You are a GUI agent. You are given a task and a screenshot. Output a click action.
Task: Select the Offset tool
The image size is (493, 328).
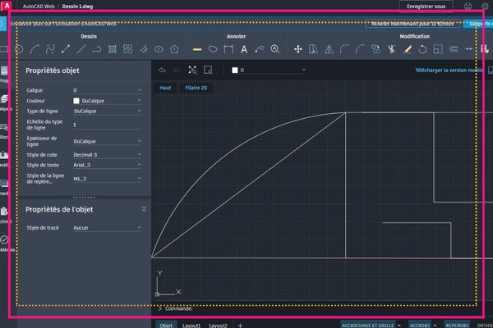tap(454, 49)
